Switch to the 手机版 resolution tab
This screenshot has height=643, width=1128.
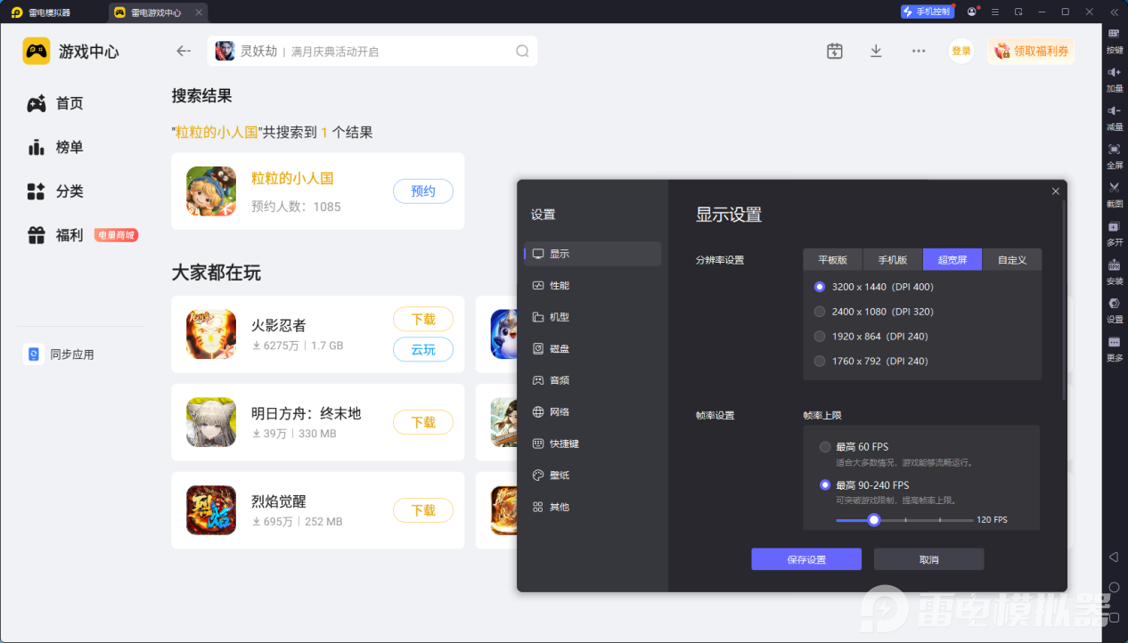click(x=893, y=259)
